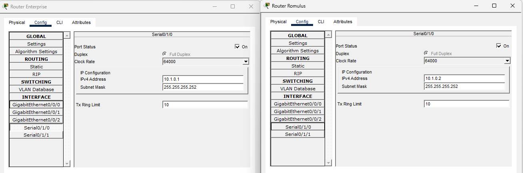Click sidebar scroll down arrow in Router Romulus
Viewport: 523px width, 173px height.
(329, 163)
